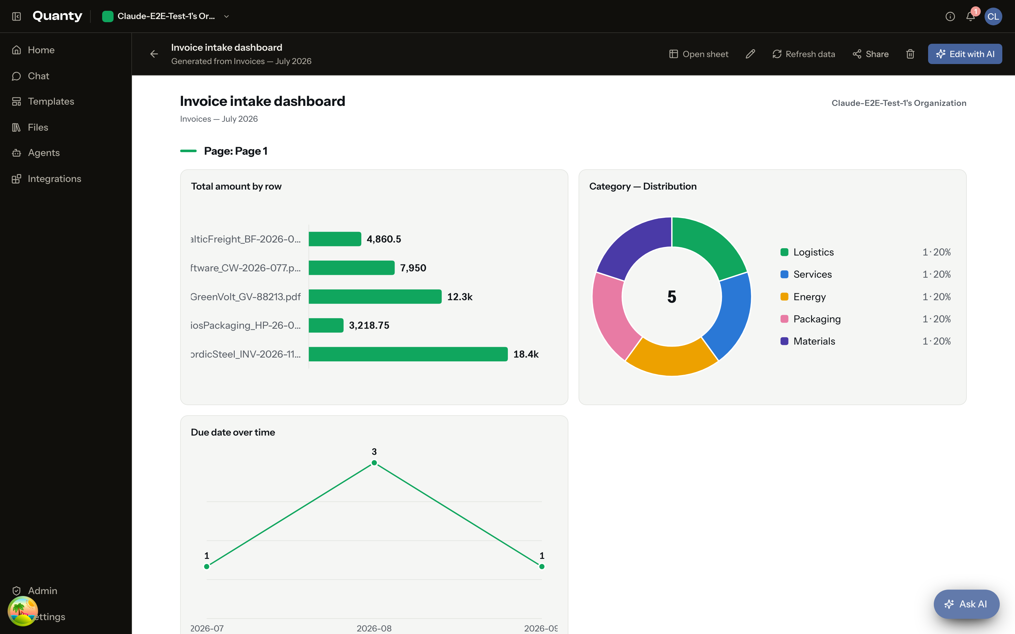Click the NordicSteel 18.4k bar

point(408,354)
